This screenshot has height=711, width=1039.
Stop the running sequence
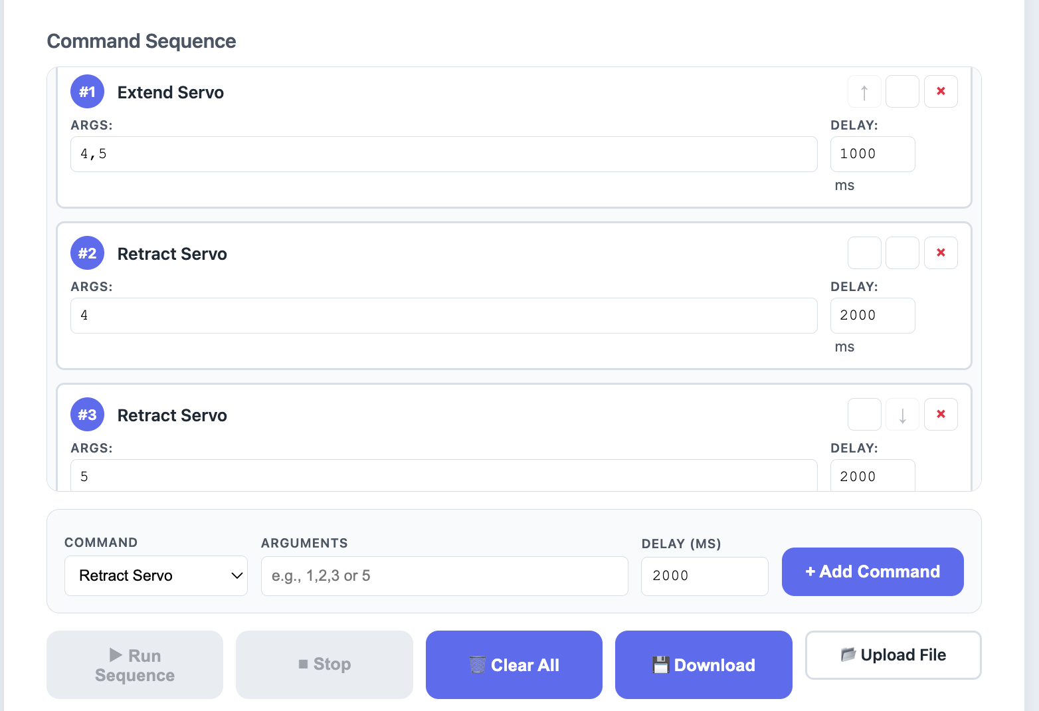pyautogui.click(x=324, y=664)
